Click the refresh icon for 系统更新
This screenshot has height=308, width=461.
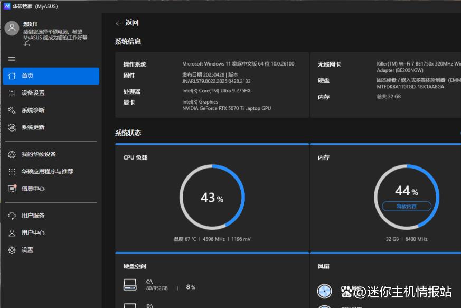point(12,127)
